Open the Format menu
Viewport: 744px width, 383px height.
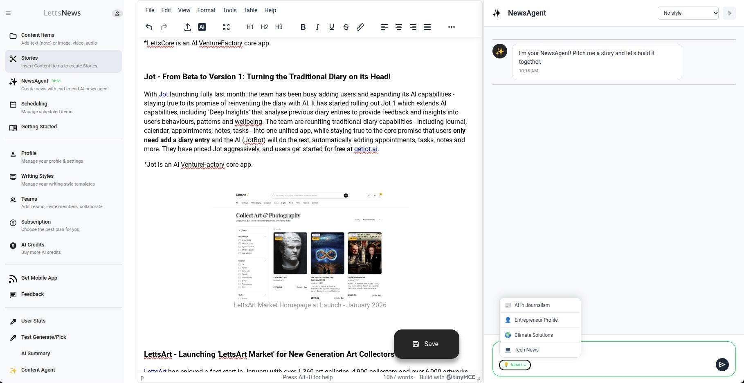206,10
